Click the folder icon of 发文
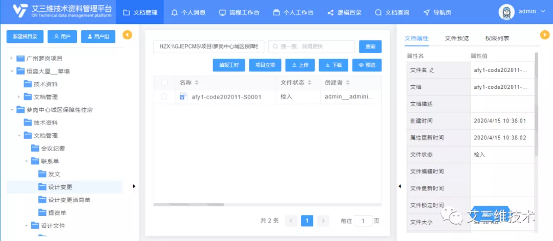This screenshot has height=241, width=553. point(42,174)
